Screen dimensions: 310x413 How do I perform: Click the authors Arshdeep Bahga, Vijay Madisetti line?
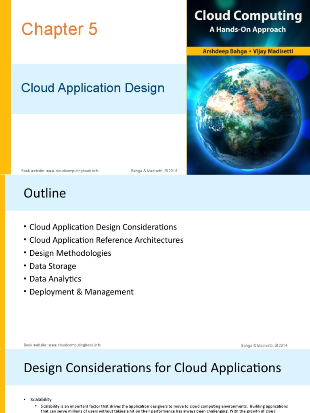(x=248, y=51)
